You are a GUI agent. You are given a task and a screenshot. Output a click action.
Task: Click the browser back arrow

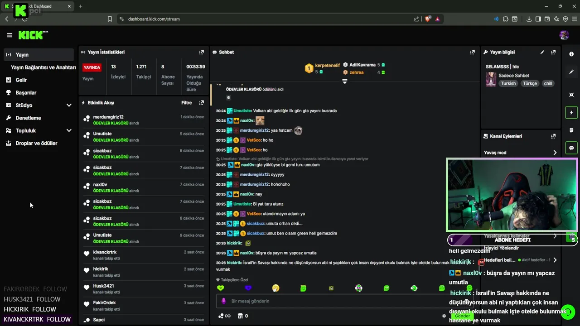coord(7,19)
